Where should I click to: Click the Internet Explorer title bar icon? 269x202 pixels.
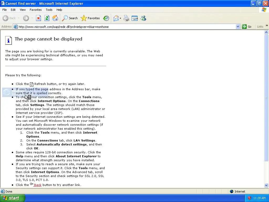[x=3, y=3]
